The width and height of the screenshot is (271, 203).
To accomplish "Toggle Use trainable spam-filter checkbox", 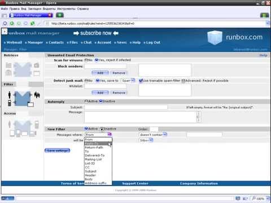I will (x=141, y=81).
